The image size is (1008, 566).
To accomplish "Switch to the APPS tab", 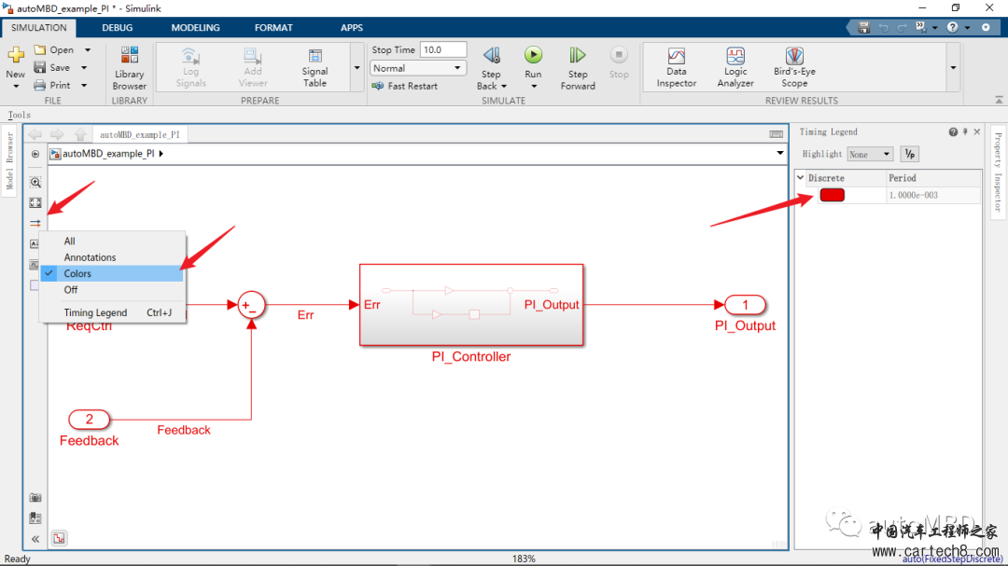I will [352, 28].
